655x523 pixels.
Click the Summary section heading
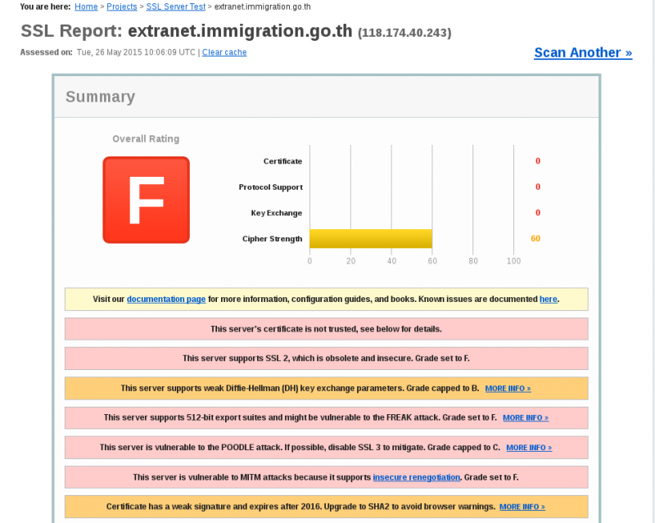[100, 97]
